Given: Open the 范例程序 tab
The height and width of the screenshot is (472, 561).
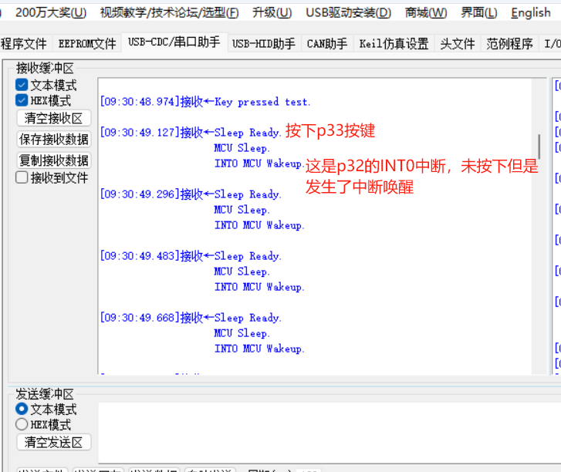Looking at the screenshot, I should 509,44.
